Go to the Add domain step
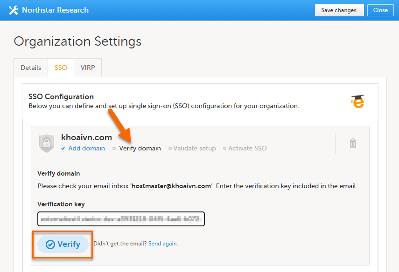This screenshot has width=399, height=272. (86, 149)
